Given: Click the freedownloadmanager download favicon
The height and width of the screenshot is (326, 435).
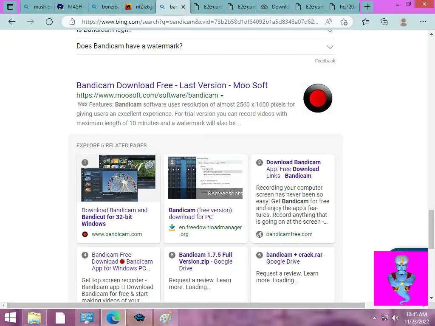Looking at the screenshot, I should pyautogui.click(x=172, y=228).
